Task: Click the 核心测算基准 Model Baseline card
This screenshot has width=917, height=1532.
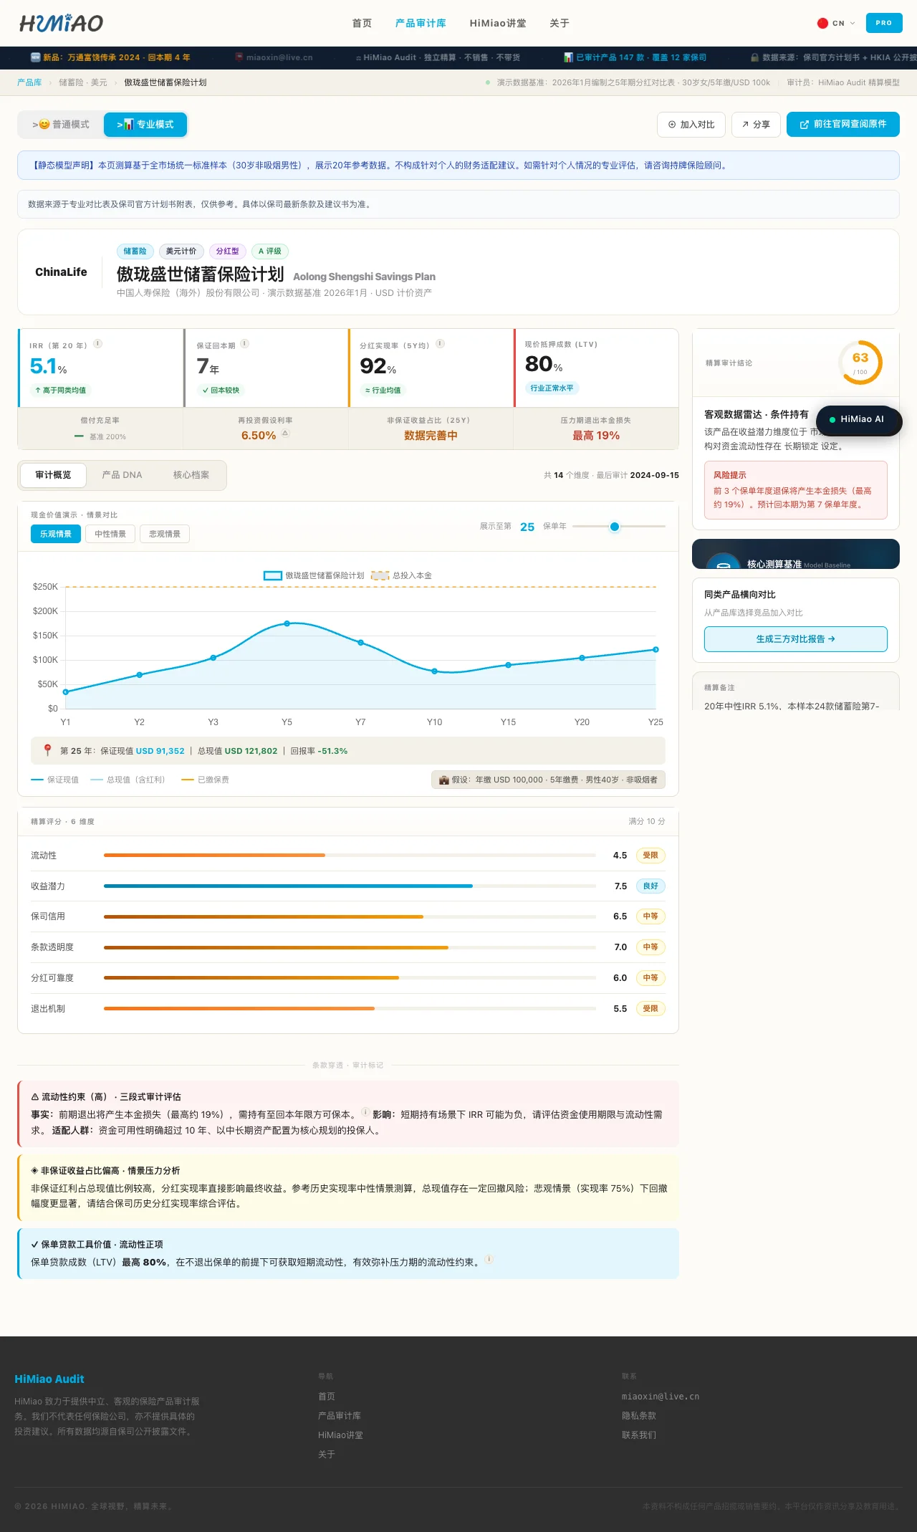Action: click(796, 554)
